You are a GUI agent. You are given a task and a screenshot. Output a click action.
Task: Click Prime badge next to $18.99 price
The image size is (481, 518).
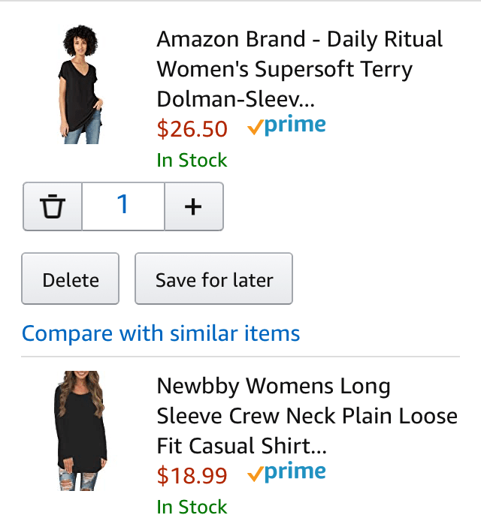click(x=295, y=473)
